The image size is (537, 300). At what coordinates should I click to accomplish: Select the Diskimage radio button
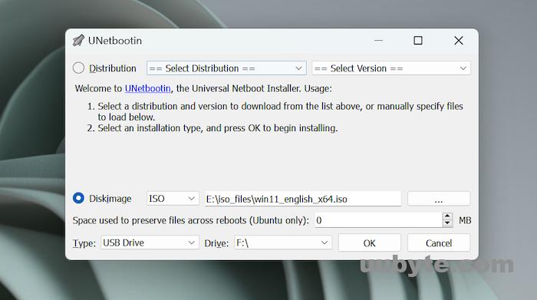pos(78,198)
